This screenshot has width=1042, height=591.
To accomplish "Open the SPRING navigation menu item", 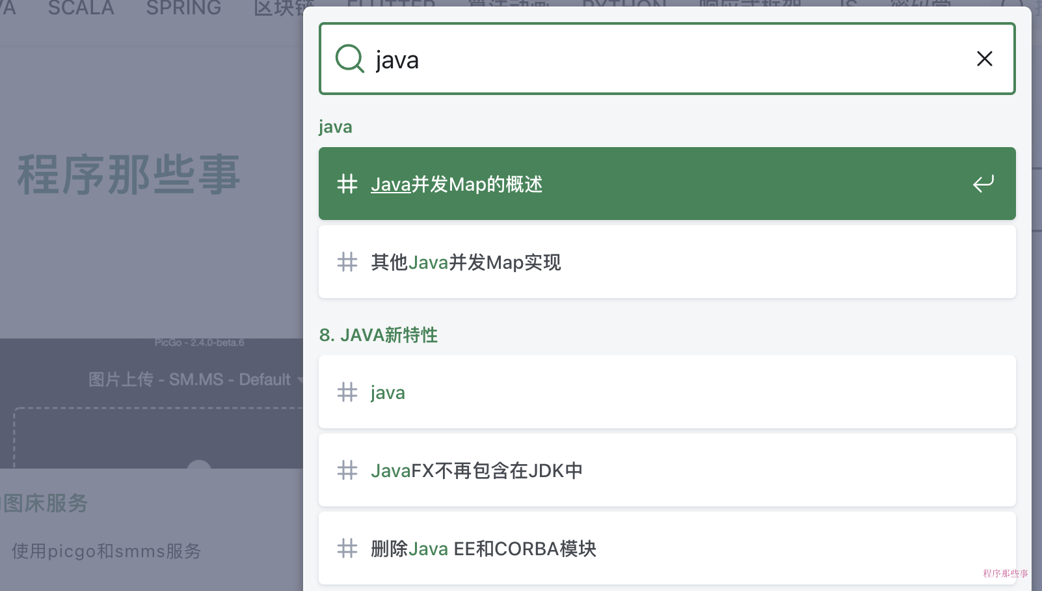I will click(183, 8).
